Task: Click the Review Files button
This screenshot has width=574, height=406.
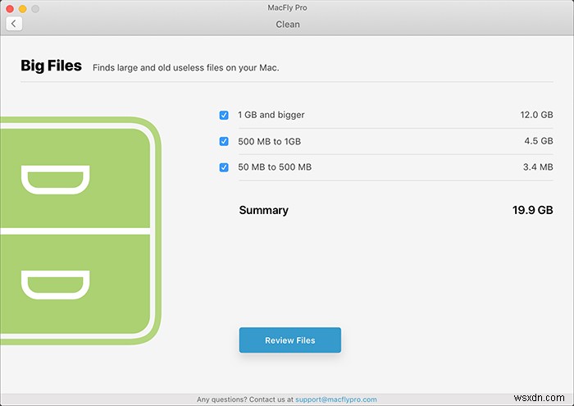Action: [290, 340]
